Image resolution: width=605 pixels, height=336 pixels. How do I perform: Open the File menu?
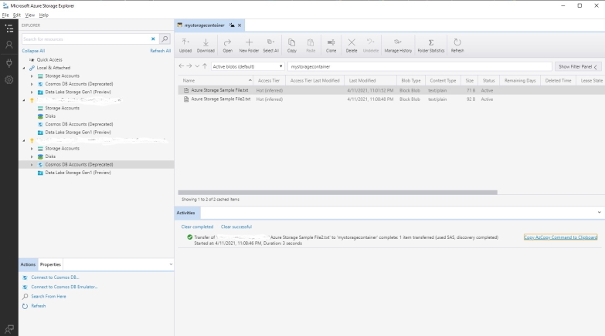pyautogui.click(x=5, y=15)
